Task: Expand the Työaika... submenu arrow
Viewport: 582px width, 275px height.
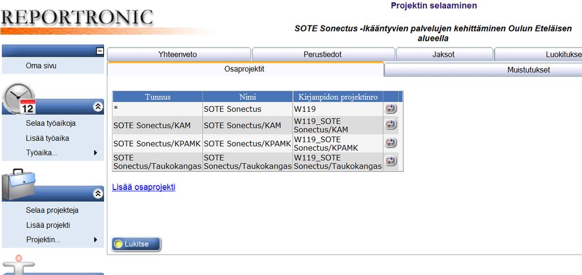Action: (x=95, y=153)
